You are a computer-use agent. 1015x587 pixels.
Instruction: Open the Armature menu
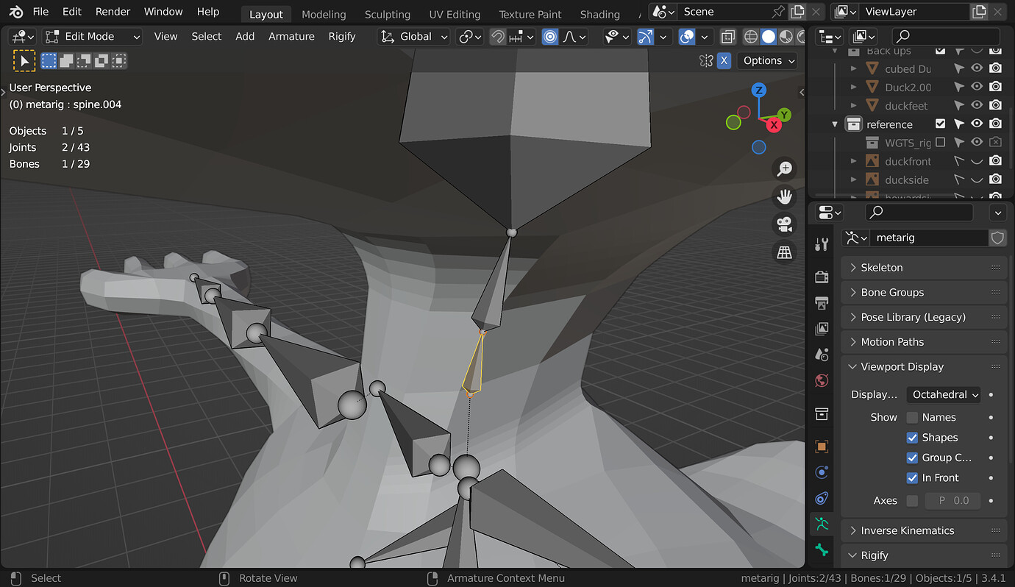291,37
